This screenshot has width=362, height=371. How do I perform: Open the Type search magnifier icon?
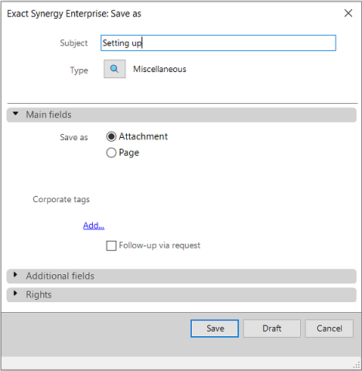point(114,69)
